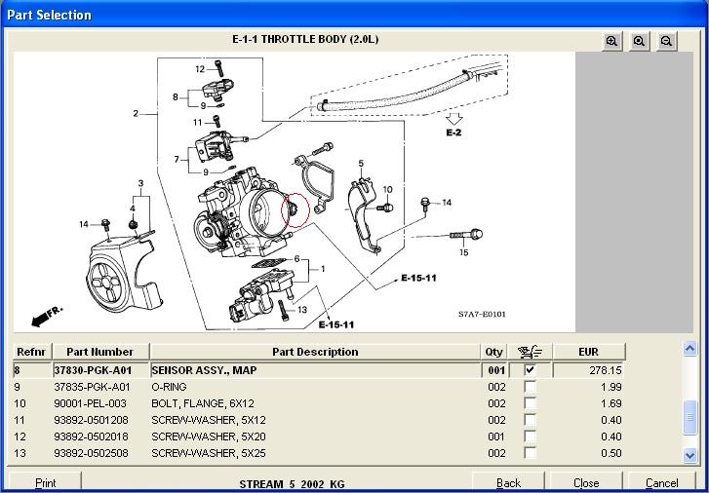Click the shopping cart column header icon
709x493 pixels.
(530, 352)
